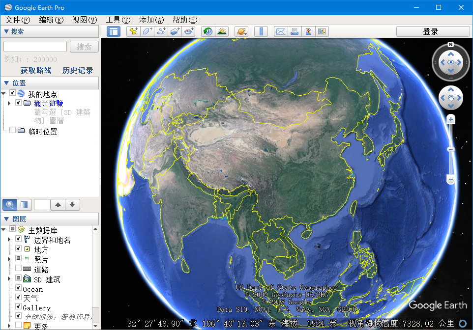Viewport: 473px width, 330px height.
Task: Toggle the Gallery layer checkbox
Action: pos(18,306)
